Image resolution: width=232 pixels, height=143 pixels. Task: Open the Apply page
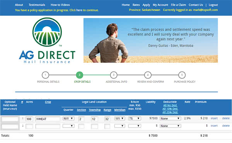[x=146, y=5]
